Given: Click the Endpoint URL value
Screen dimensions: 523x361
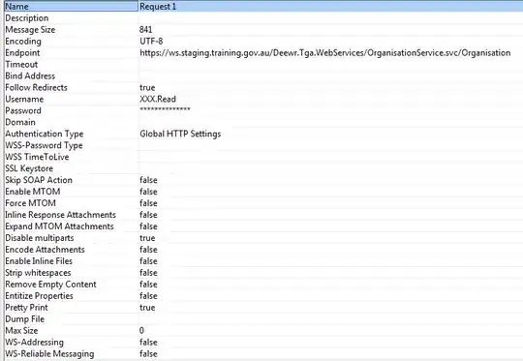Looking at the screenshot, I should point(324,52).
